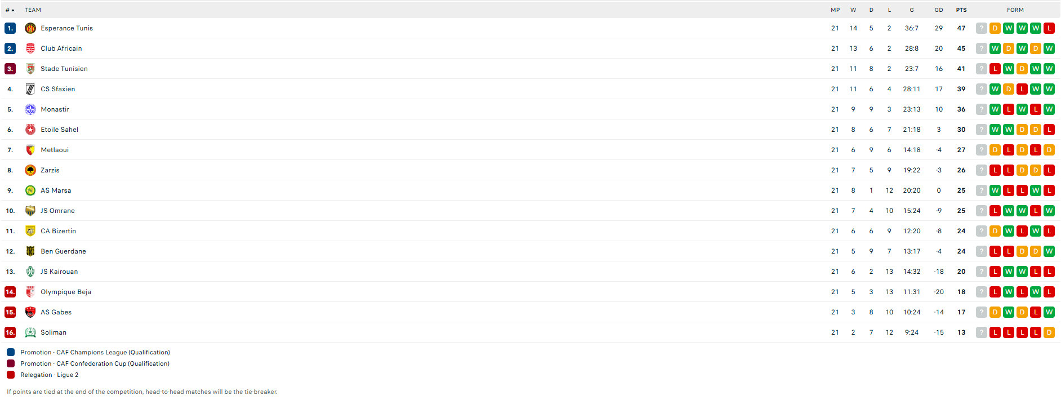
Task: Sort standings by GD column header
Action: 939,10
